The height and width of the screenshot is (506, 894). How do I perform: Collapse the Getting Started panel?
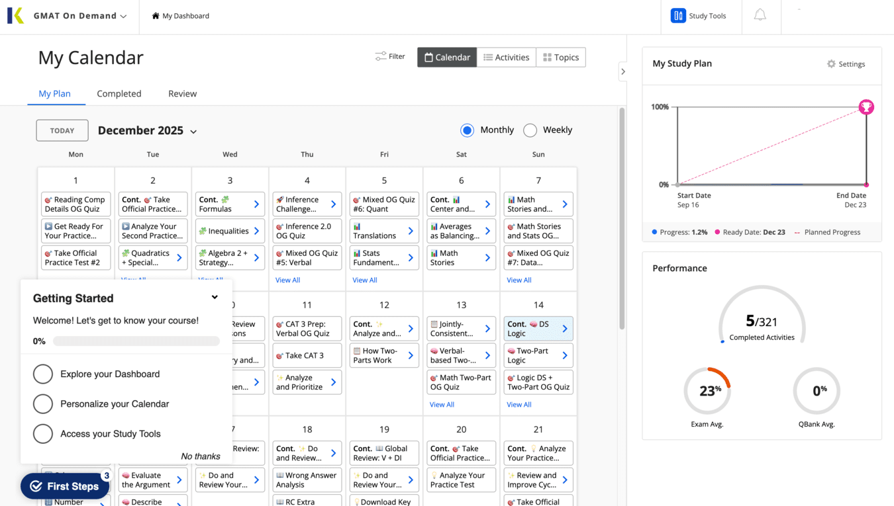pos(215,298)
